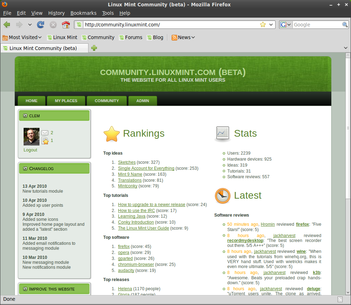Viewport: 351px width, 305px height.
Task: Open the recordmydesktop review link
Action: click(x=245, y=241)
